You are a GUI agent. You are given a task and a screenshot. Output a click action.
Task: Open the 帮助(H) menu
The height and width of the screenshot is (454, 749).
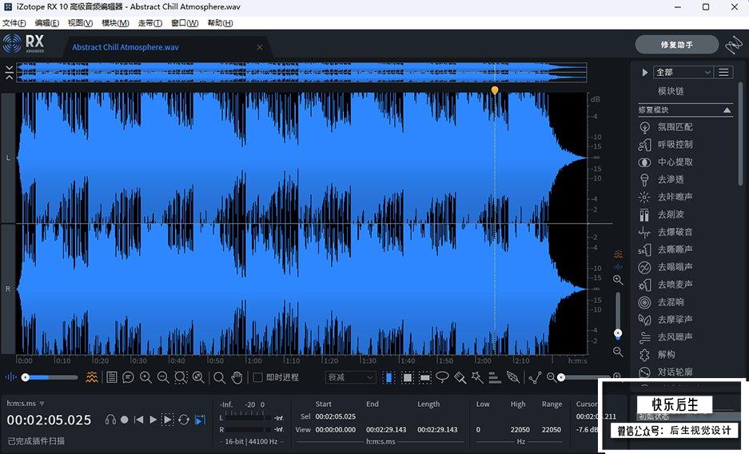coord(220,23)
